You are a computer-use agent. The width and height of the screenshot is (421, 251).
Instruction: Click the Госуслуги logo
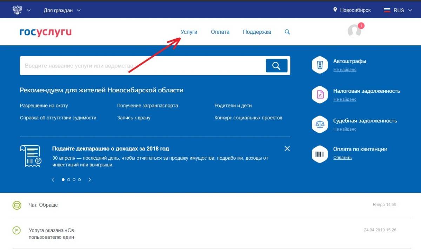point(46,32)
